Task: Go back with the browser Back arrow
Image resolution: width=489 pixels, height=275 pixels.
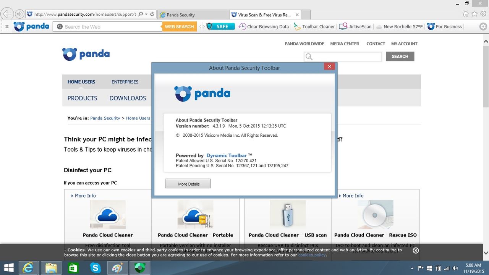Action: pos(6,14)
